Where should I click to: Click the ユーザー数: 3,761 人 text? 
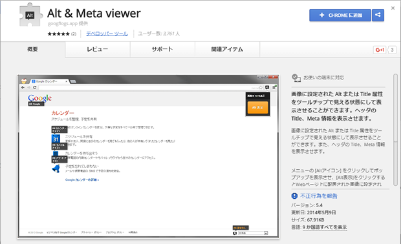point(158,34)
